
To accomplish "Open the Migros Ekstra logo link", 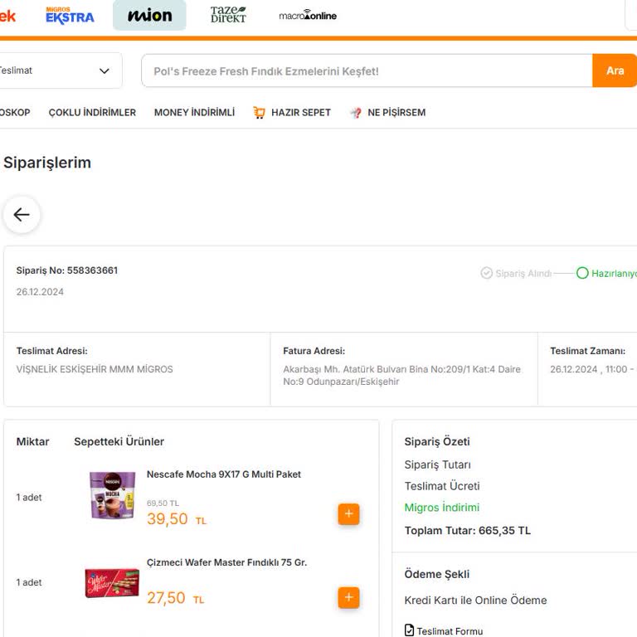I will [70, 16].
